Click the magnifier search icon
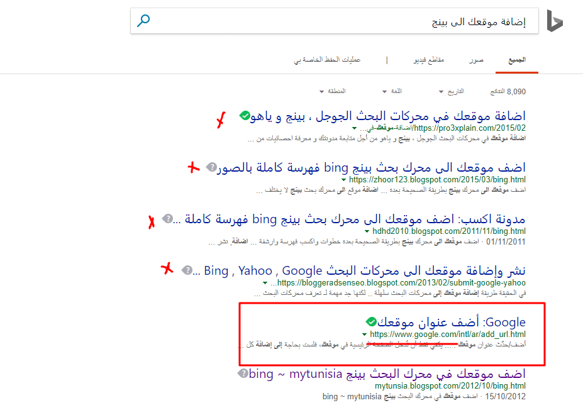This screenshot has width=583, height=415. 144,21
